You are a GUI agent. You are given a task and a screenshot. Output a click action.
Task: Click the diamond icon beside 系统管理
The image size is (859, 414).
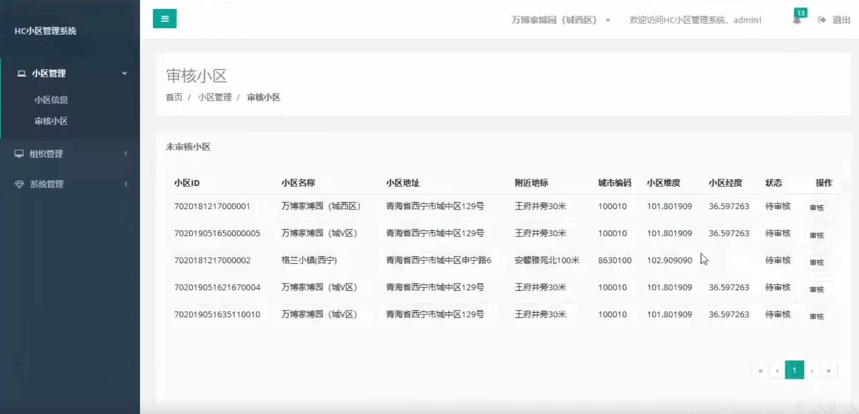[x=19, y=184]
